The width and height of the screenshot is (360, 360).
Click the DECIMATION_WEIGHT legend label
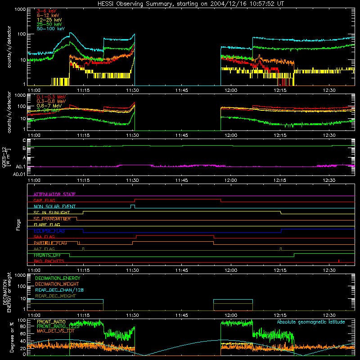coord(57,284)
